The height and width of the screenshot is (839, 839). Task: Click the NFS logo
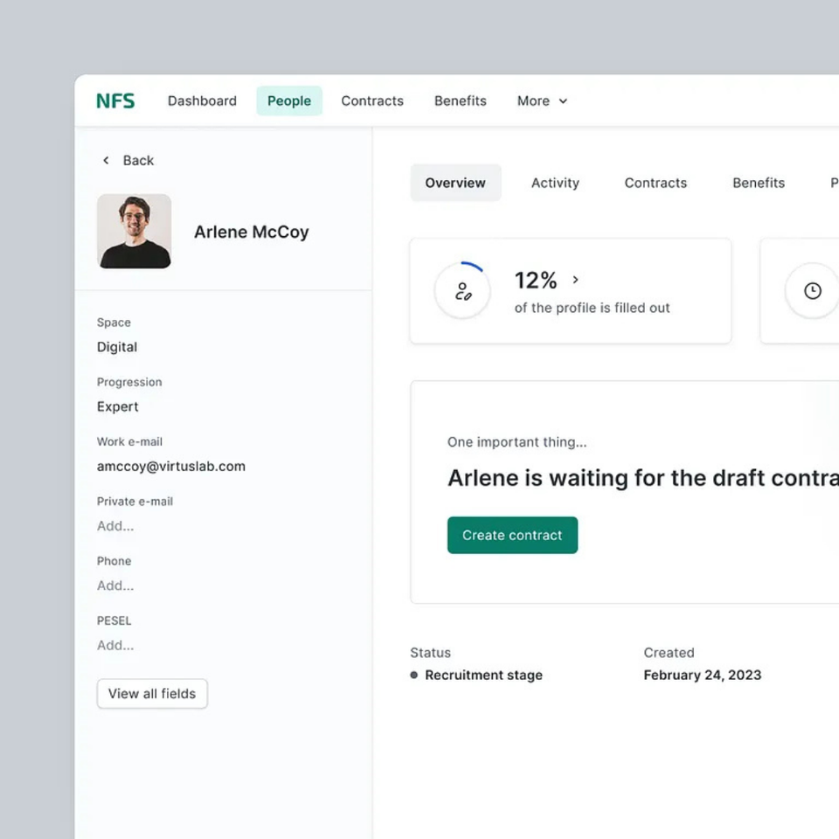tap(115, 101)
